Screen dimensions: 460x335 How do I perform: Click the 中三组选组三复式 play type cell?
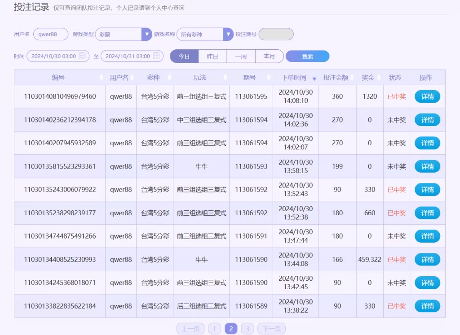point(202,120)
